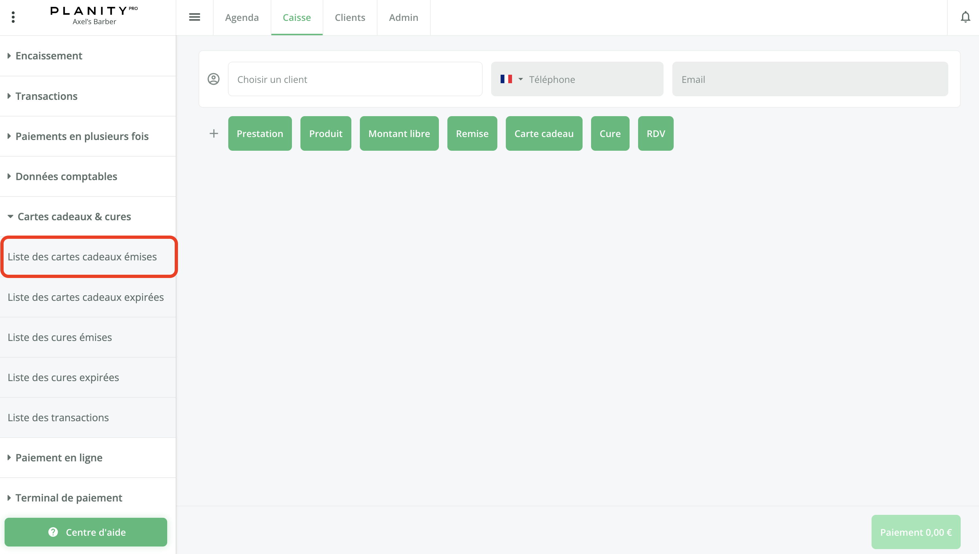The height and width of the screenshot is (554, 979).
Task: Expand the Transactions section
Action: [x=46, y=96]
